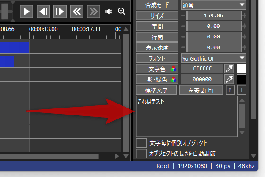
Task: Click the 表示速度 label button
Action: (157, 48)
